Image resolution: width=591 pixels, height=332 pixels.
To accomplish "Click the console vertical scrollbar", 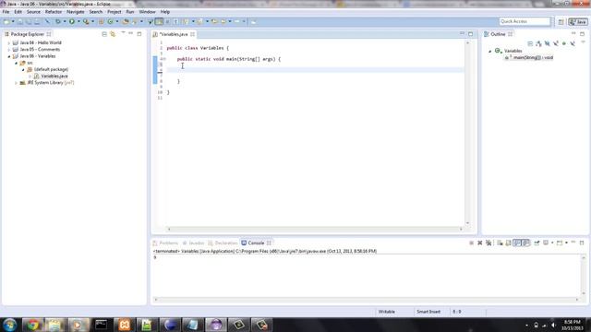I will [x=584, y=276].
